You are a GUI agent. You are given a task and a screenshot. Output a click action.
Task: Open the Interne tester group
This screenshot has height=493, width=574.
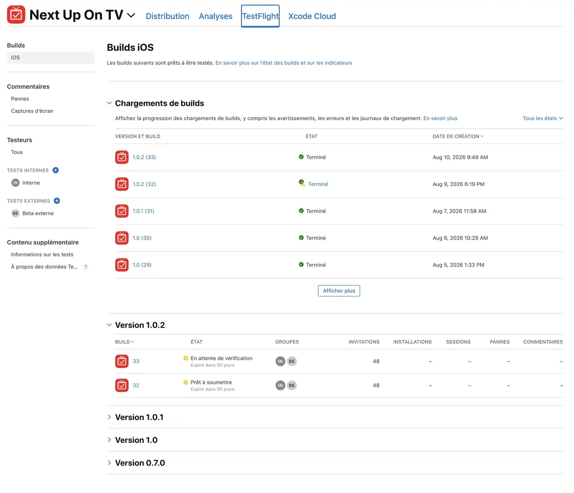(31, 183)
